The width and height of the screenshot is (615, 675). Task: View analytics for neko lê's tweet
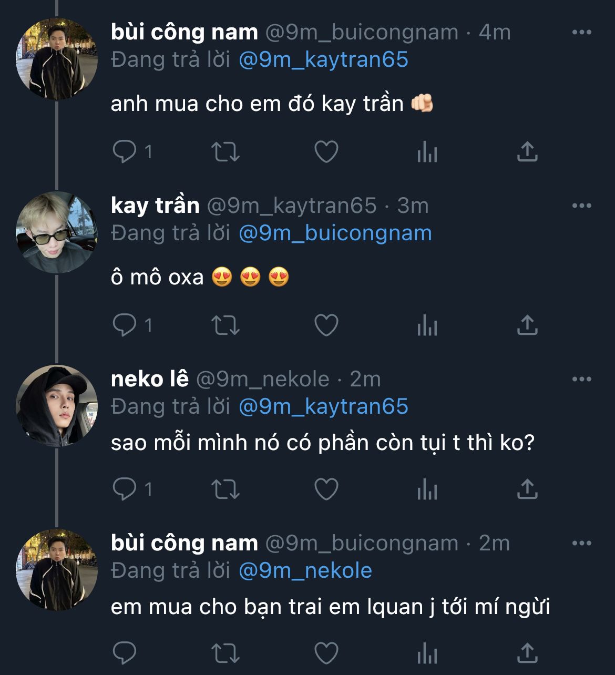click(x=427, y=489)
